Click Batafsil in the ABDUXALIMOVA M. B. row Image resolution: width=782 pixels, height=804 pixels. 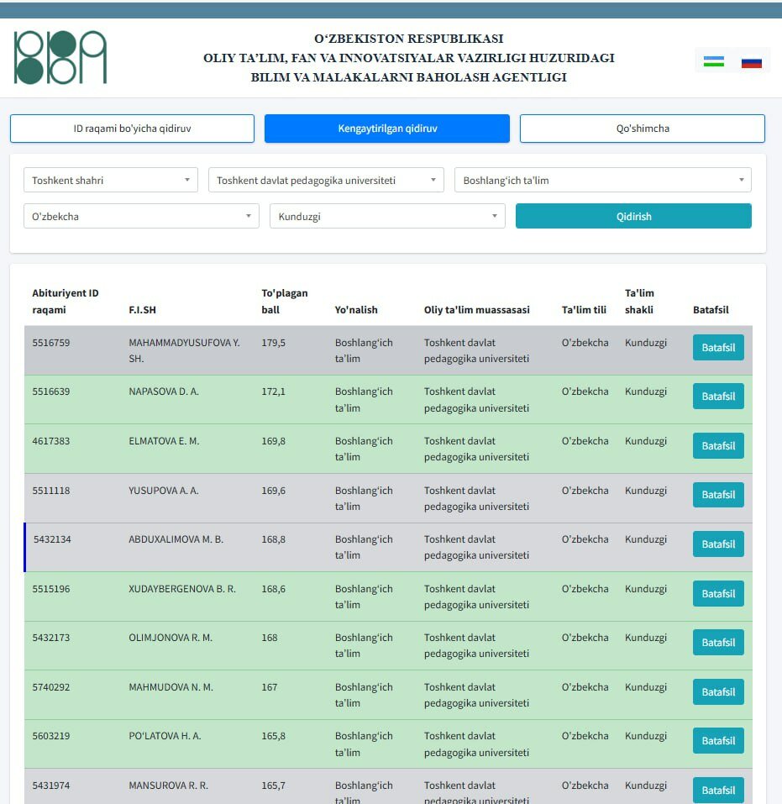(718, 544)
